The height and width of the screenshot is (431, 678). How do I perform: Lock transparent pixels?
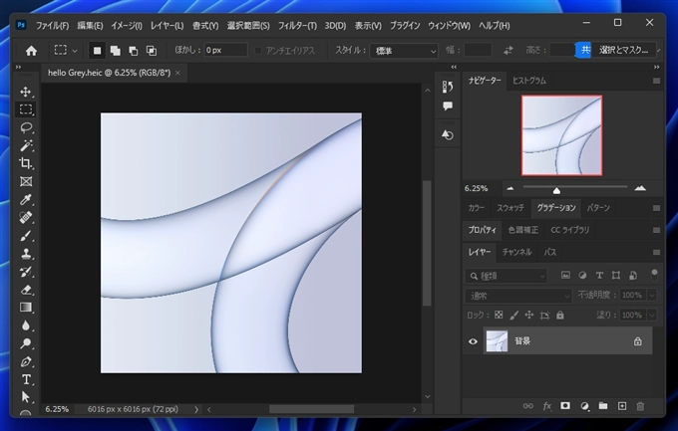(499, 315)
